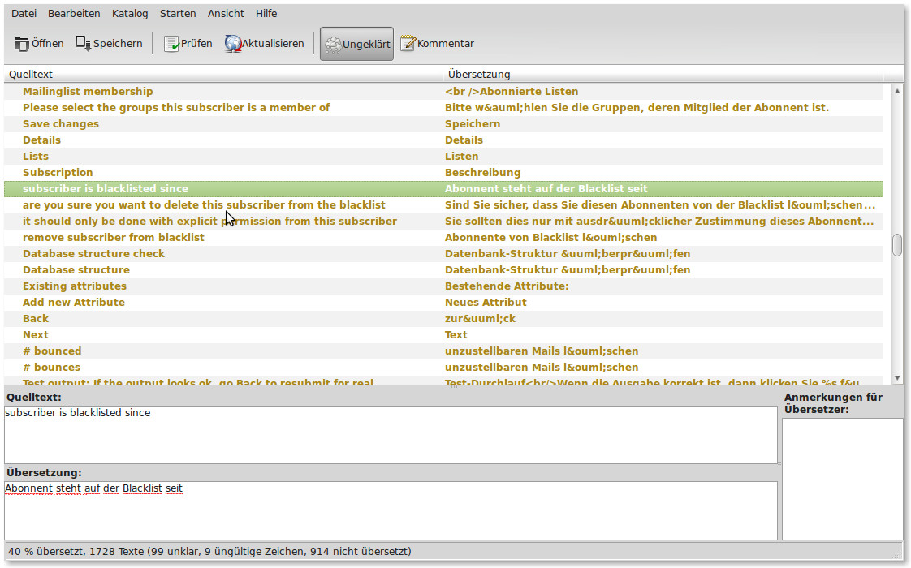Select row 'Subscription'
The width and height of the screenshot is (911, 568).
pos(444,173)
